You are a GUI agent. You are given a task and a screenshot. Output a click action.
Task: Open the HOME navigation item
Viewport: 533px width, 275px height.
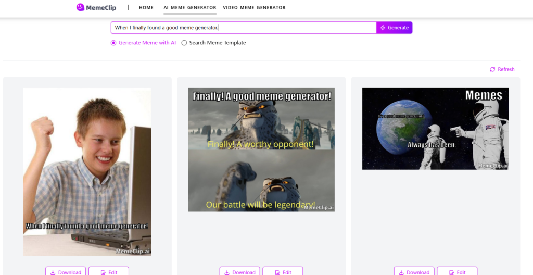click(x=146, y=7)
